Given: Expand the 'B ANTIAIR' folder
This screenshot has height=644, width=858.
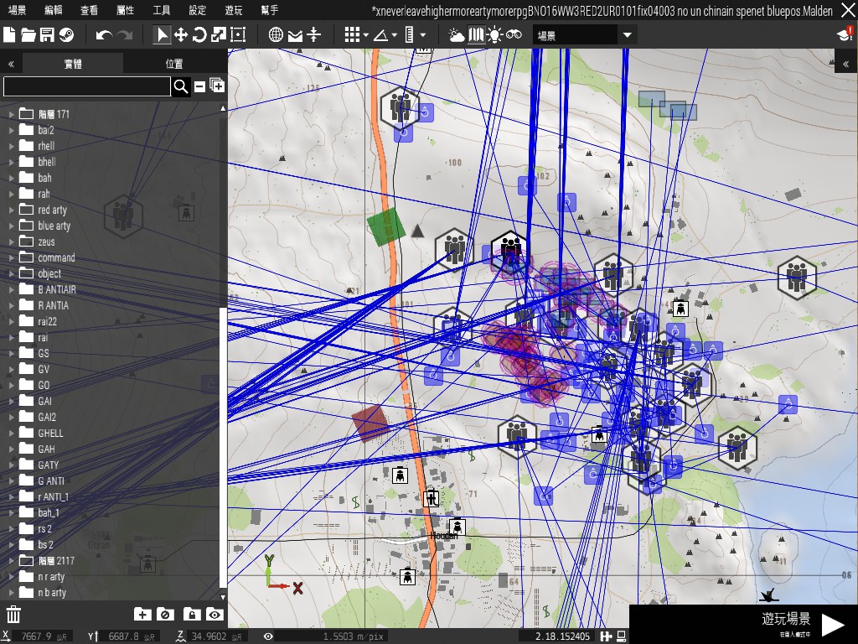Looking at the screenshot, I should tap(11, 289).
